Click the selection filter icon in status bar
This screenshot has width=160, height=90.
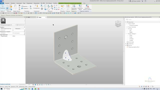pyautogui.click(x=152, y=86)
